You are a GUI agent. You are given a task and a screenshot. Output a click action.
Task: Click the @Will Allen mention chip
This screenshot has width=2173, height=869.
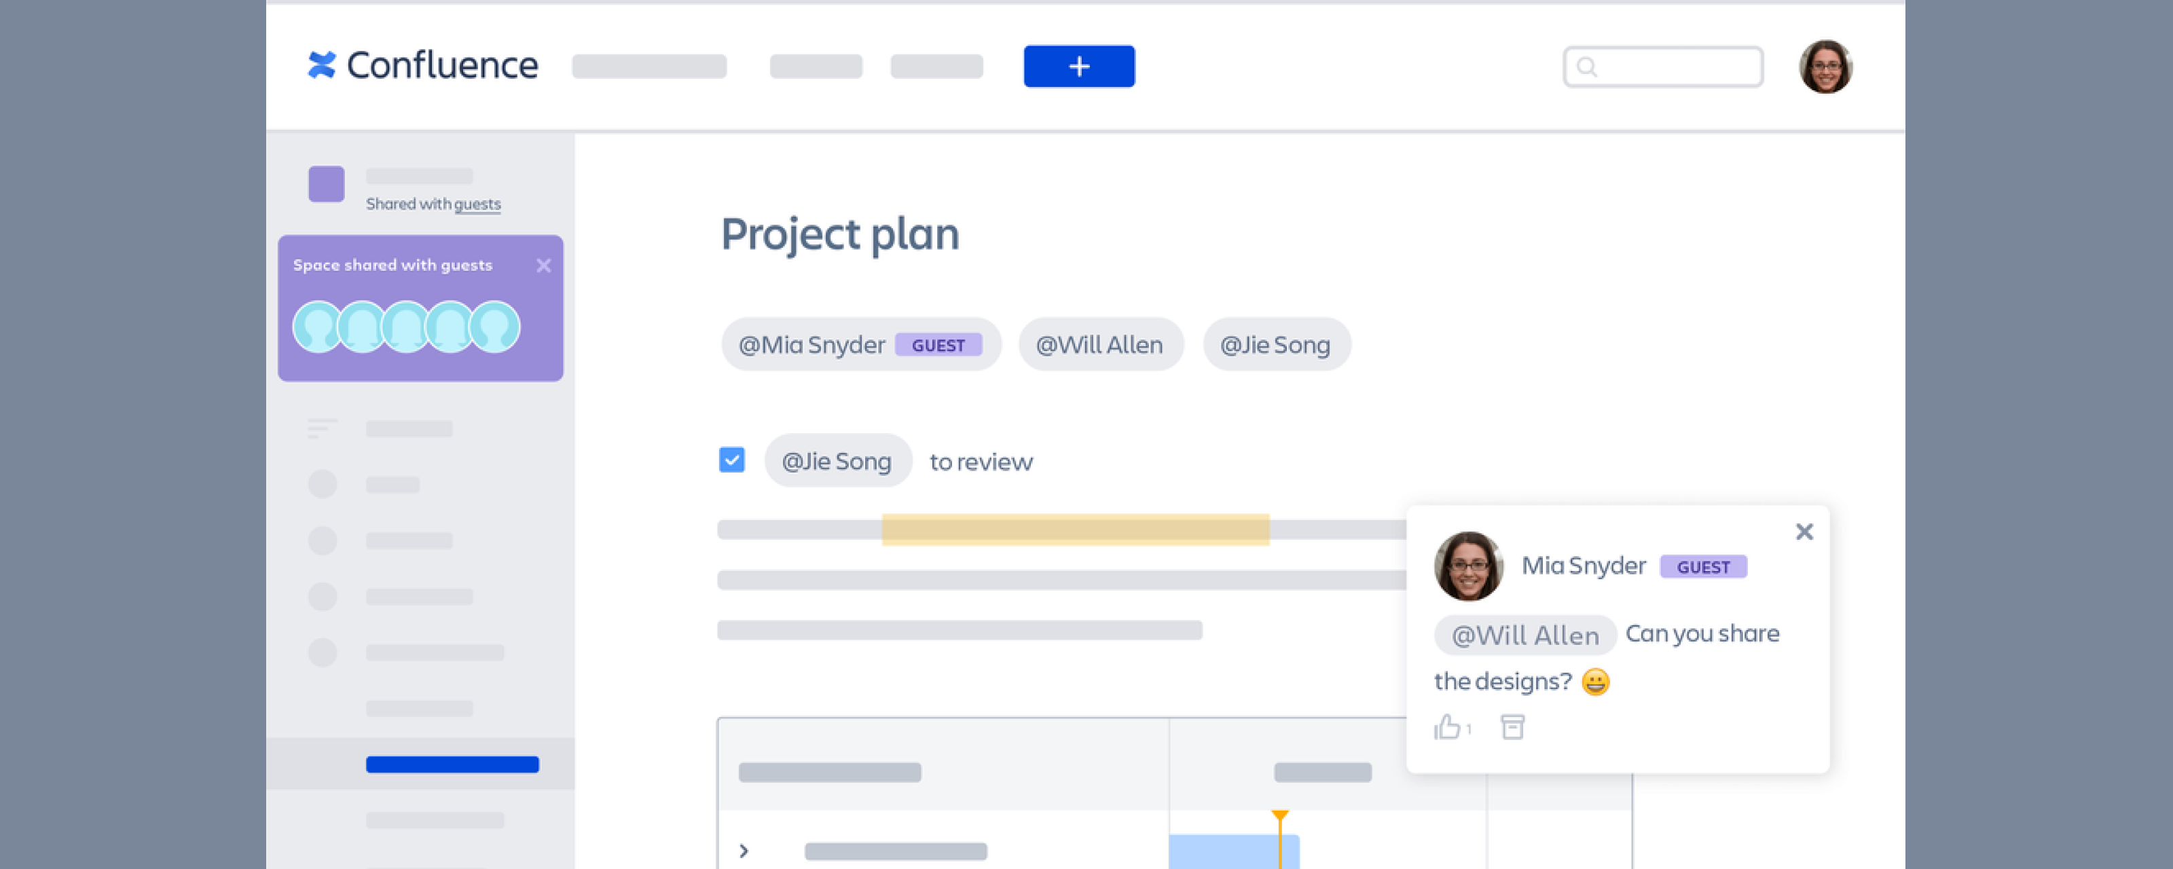click(1099, 344)
